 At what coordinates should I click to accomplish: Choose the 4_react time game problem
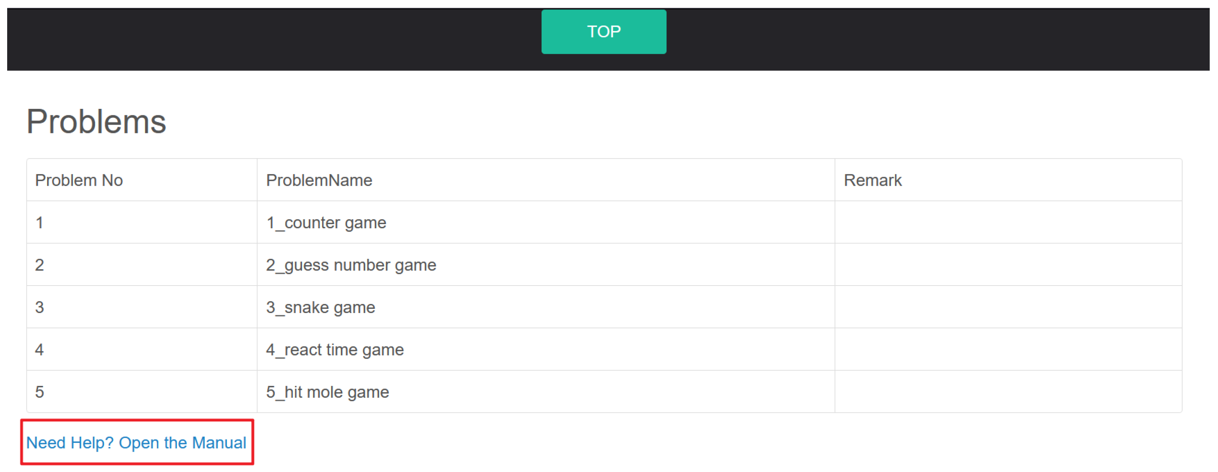335,350
